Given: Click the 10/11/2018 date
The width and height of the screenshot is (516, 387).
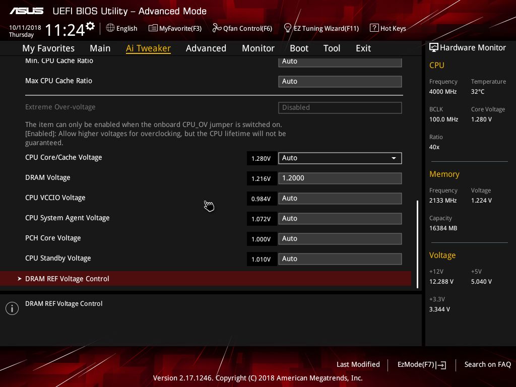Looking at the screenshot, I should [25, 28].
